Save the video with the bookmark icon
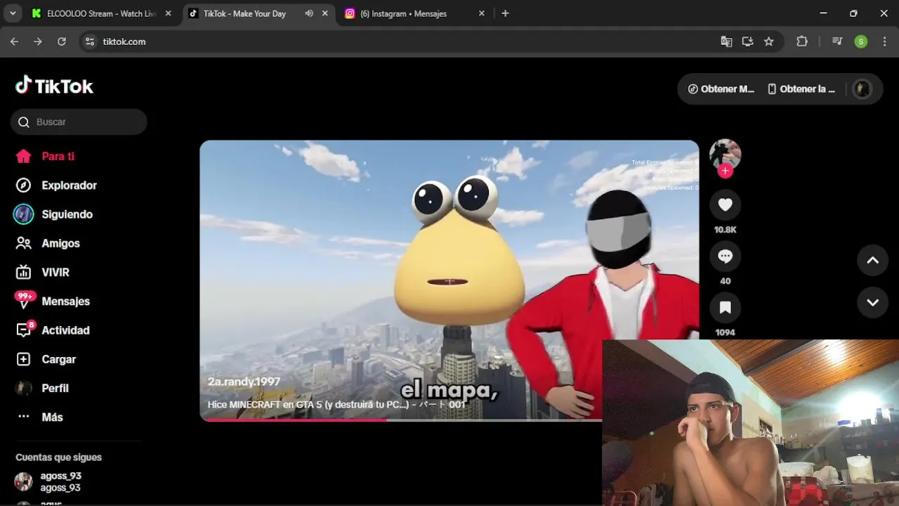 coord(726,308)
